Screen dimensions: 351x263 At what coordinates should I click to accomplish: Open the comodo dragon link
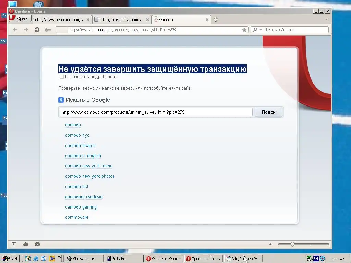[x=80, y=145]
